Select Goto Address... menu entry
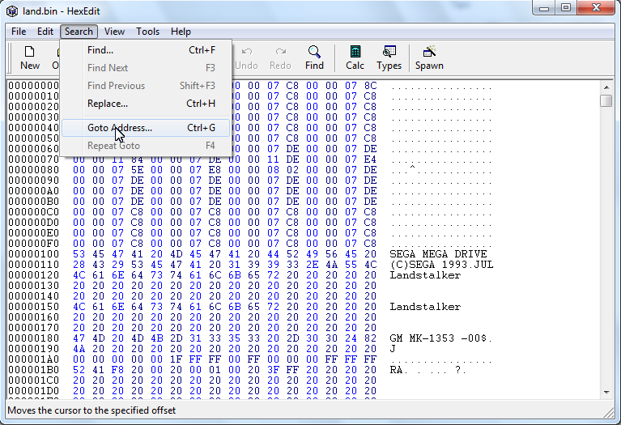The height and width of the screenshot is (425, 621). pos(120,128)
